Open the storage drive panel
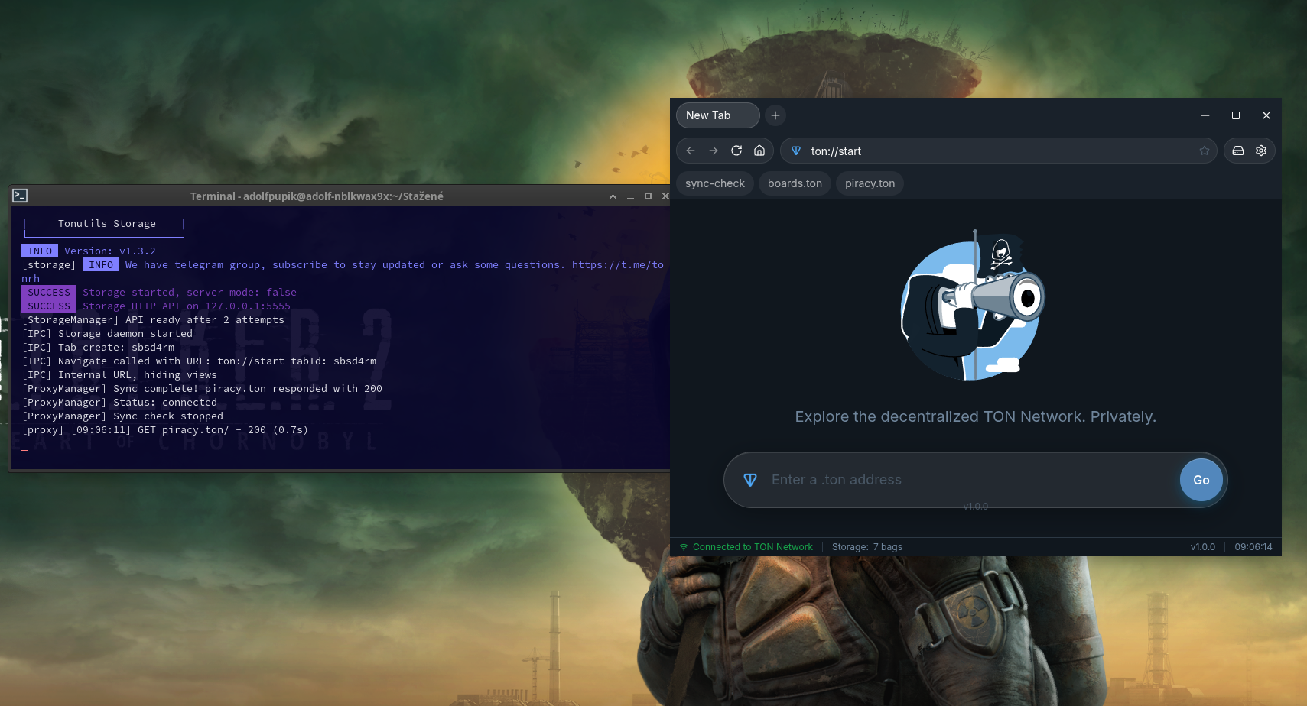Viewport: 1307px width, 706px height. [x=1238, y=151]
